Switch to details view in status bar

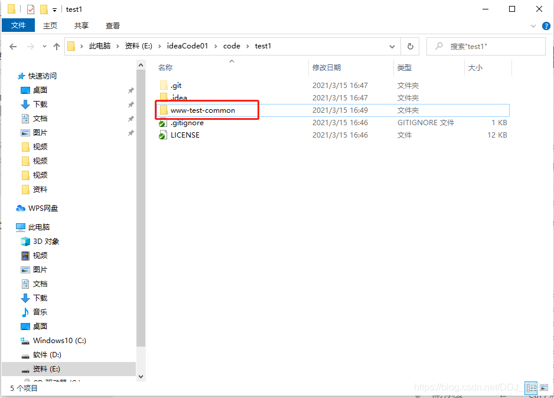[x=531, y=388]
